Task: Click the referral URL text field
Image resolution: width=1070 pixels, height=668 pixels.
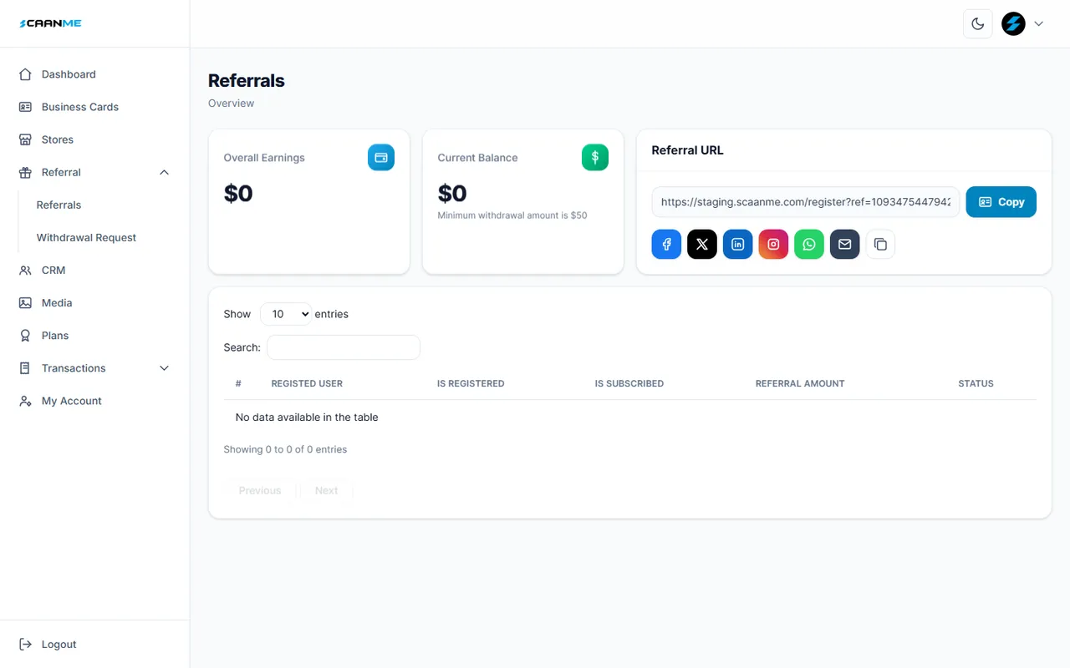Action: pos(806,202)
